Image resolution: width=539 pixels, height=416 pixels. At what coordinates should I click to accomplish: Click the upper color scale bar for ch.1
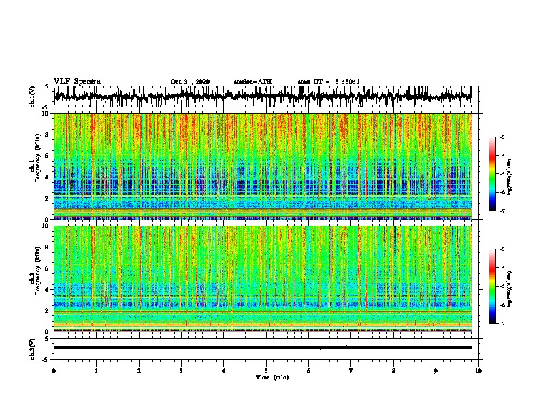coord(492,174)
